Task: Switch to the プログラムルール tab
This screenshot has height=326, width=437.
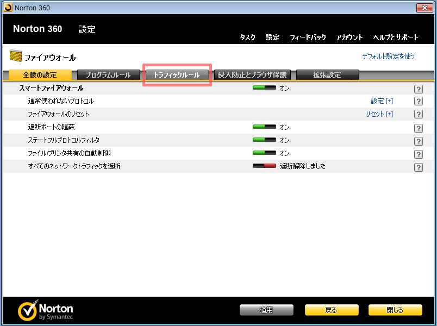Action: tap(108, 74)
